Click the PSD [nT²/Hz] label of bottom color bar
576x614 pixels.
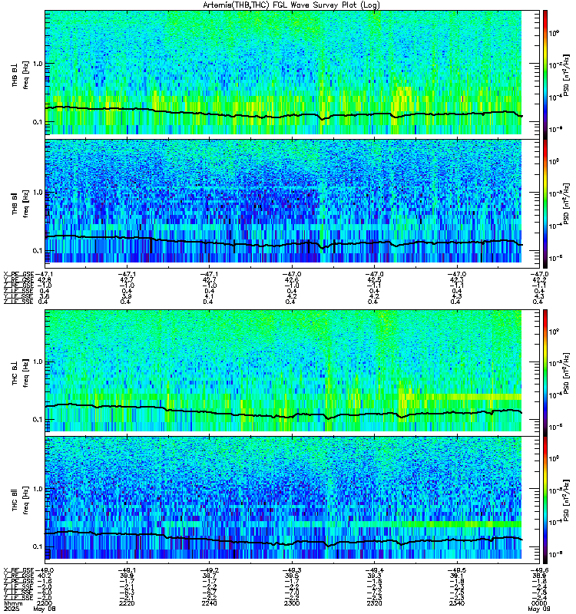click(x=566, y=500)
